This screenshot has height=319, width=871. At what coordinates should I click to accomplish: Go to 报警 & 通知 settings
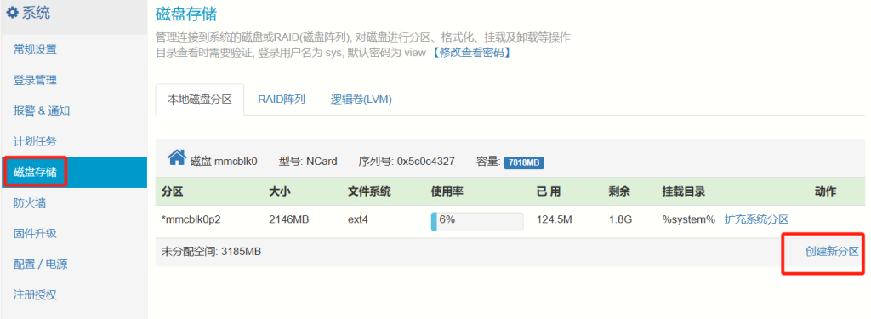point(42,111)
